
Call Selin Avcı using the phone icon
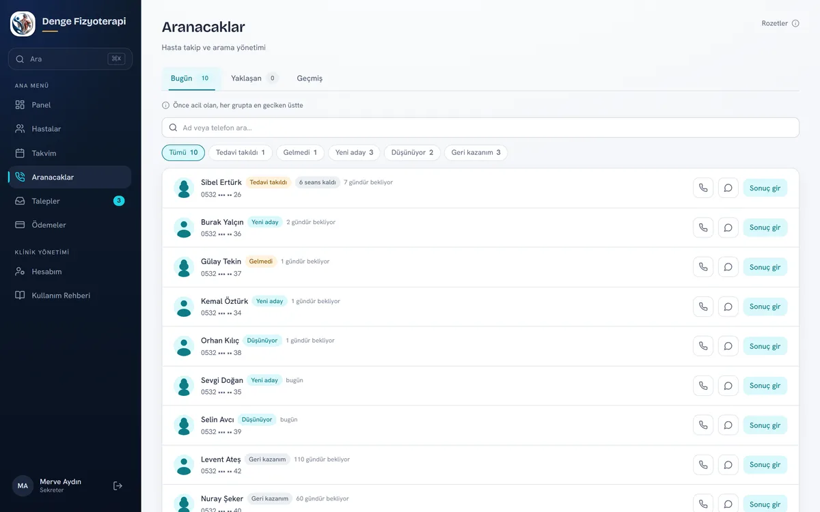click(x=703, y=425)
